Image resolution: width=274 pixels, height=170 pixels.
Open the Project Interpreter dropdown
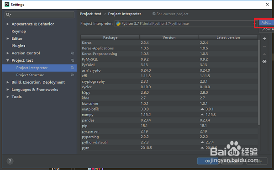[186, 24]
